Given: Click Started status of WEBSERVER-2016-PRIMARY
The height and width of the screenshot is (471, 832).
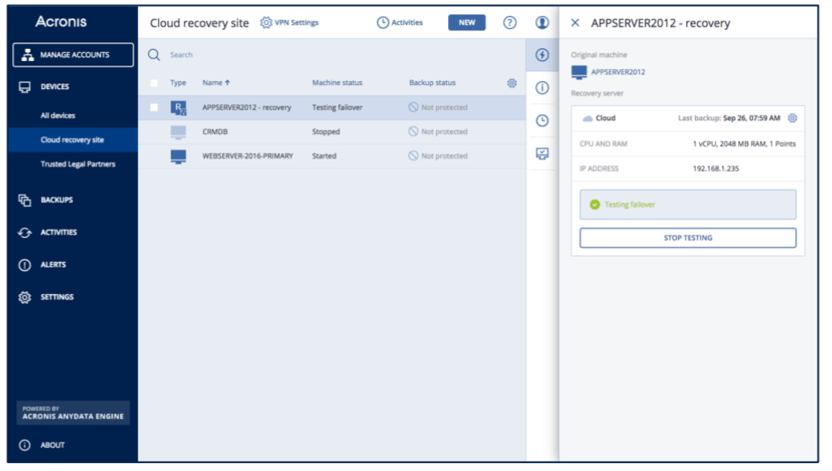Looking at the screenshot, I should 324,156.
